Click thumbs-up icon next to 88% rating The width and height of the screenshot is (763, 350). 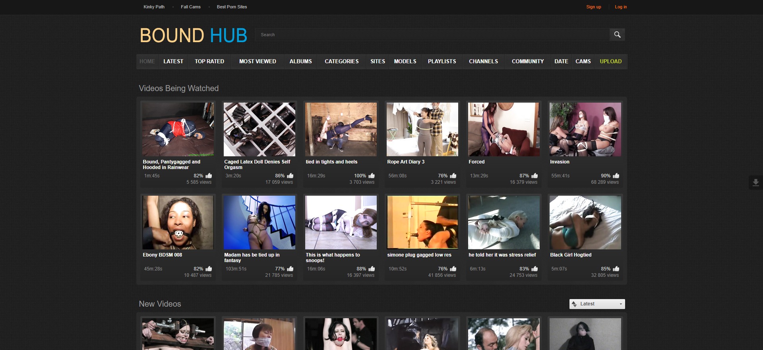[372, 269]
